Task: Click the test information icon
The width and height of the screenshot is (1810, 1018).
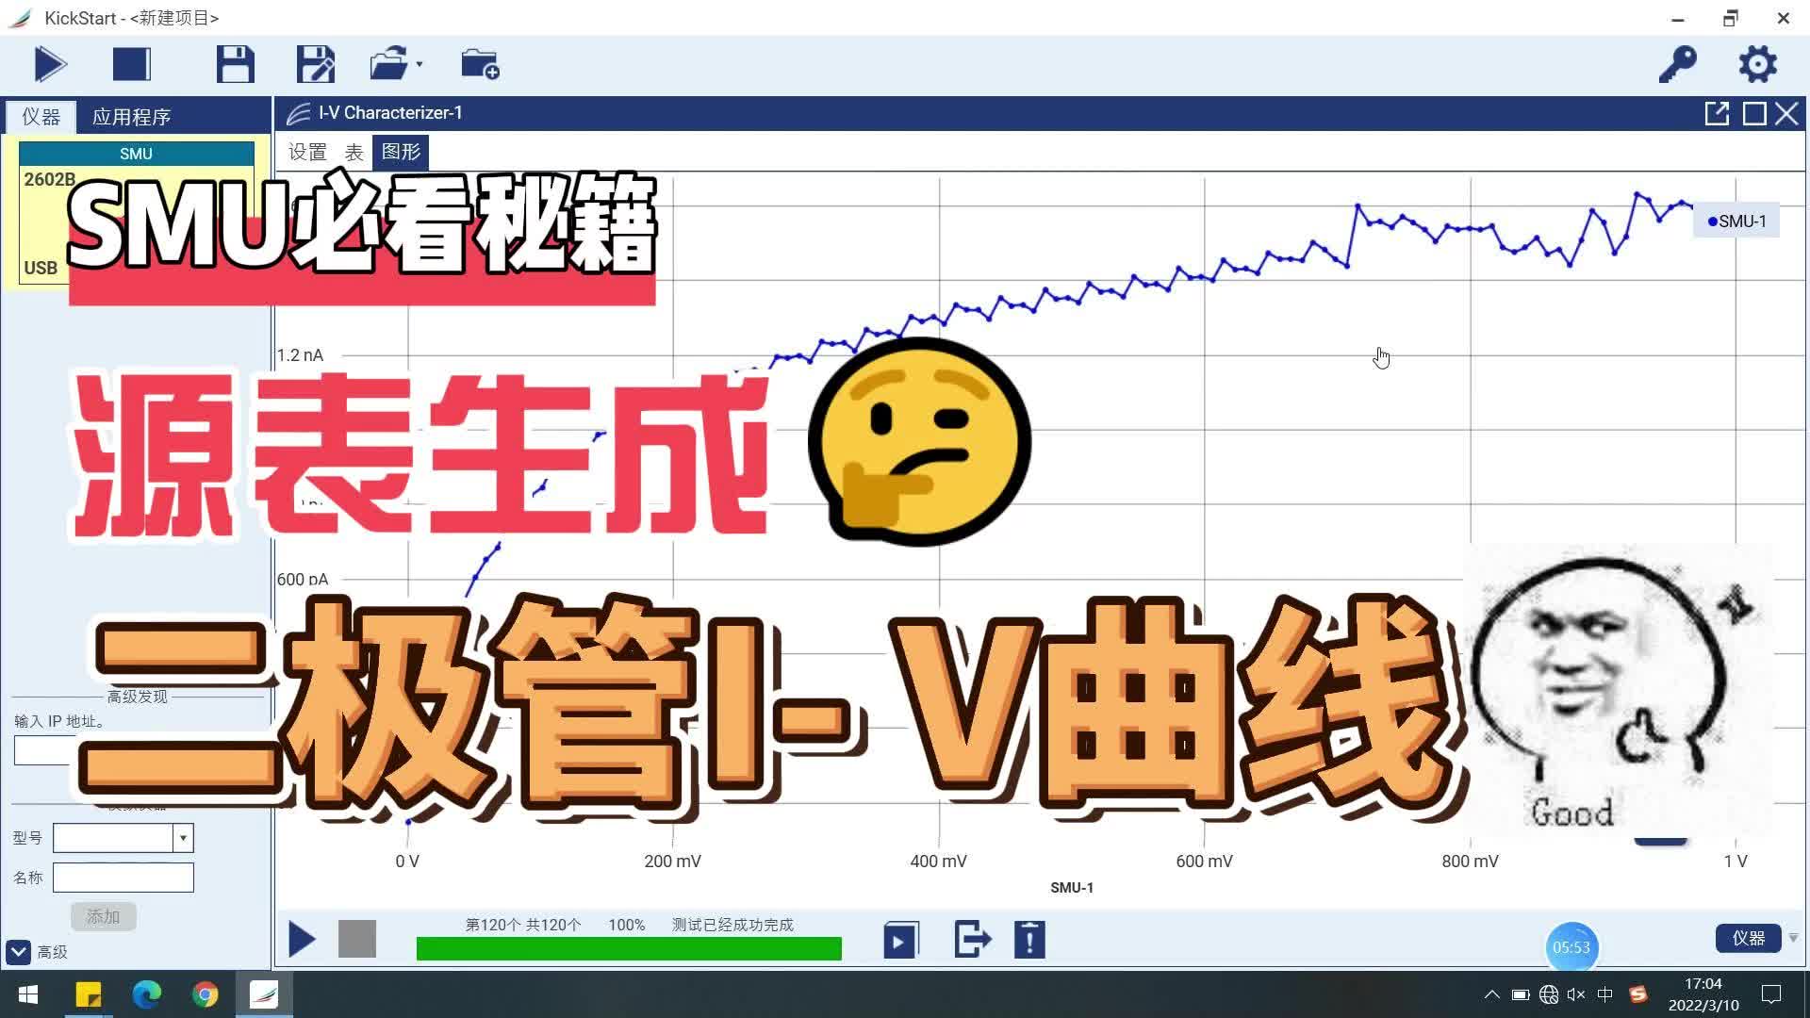Action: (x=1029, y=940)
